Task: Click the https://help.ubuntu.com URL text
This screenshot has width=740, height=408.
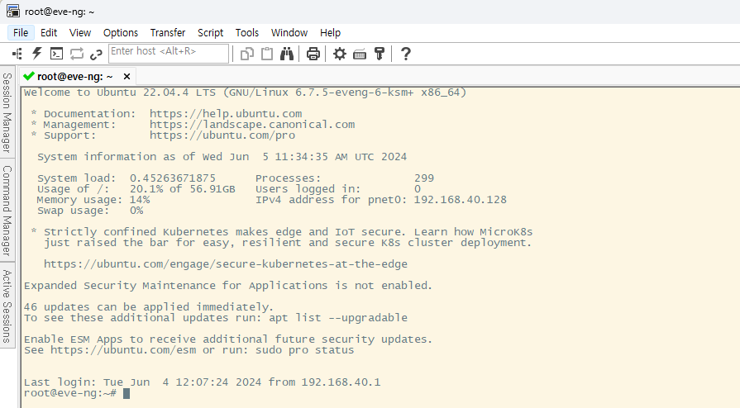Action: 226,114
